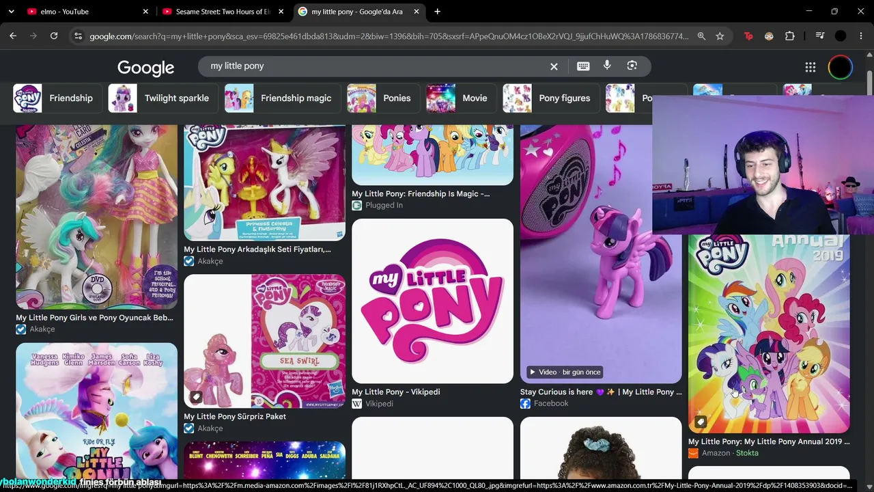Filter images by Pony figures chip
874x492 pixels.
[x=551, y=98]
